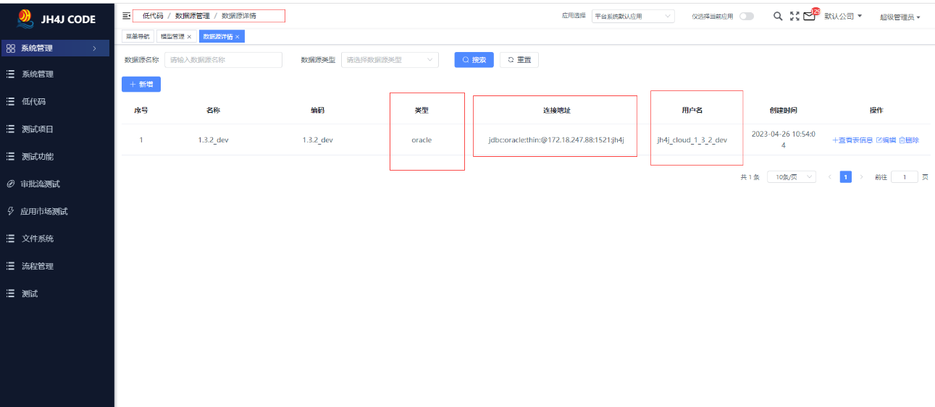Click 编辑 for the 1.3.2_dev row
Screen dimensions: 935x407
[x=886, y=140]
